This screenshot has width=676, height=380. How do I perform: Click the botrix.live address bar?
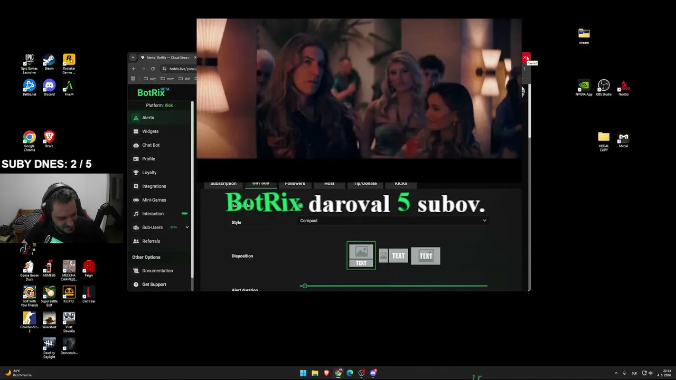182,69
